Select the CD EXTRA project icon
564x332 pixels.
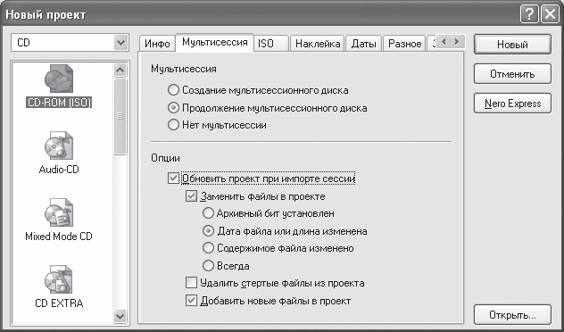tap(60, 280)
